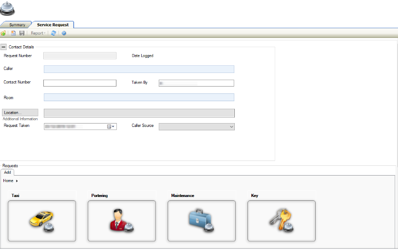Select the Add tab under Requests
This screenshot has height=250, width=398.
tap(8, 172)
